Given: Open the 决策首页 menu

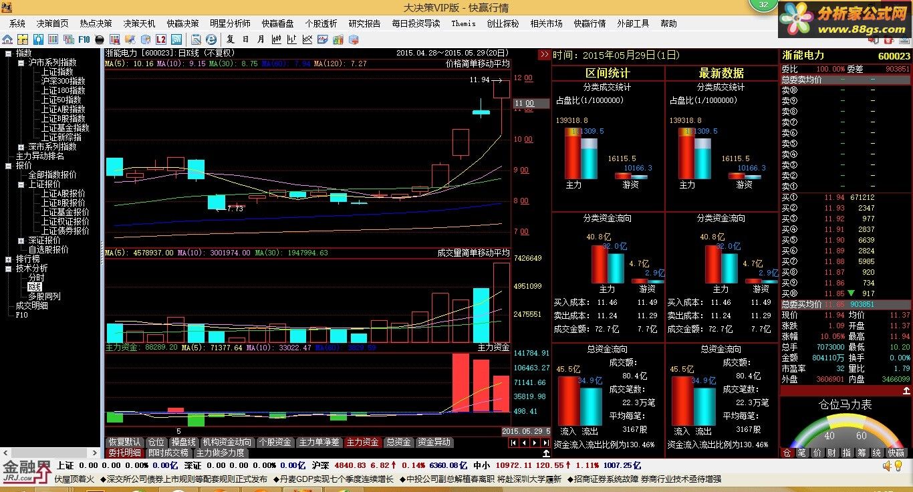Looking at the screenshot, I should tap(52, 23).
